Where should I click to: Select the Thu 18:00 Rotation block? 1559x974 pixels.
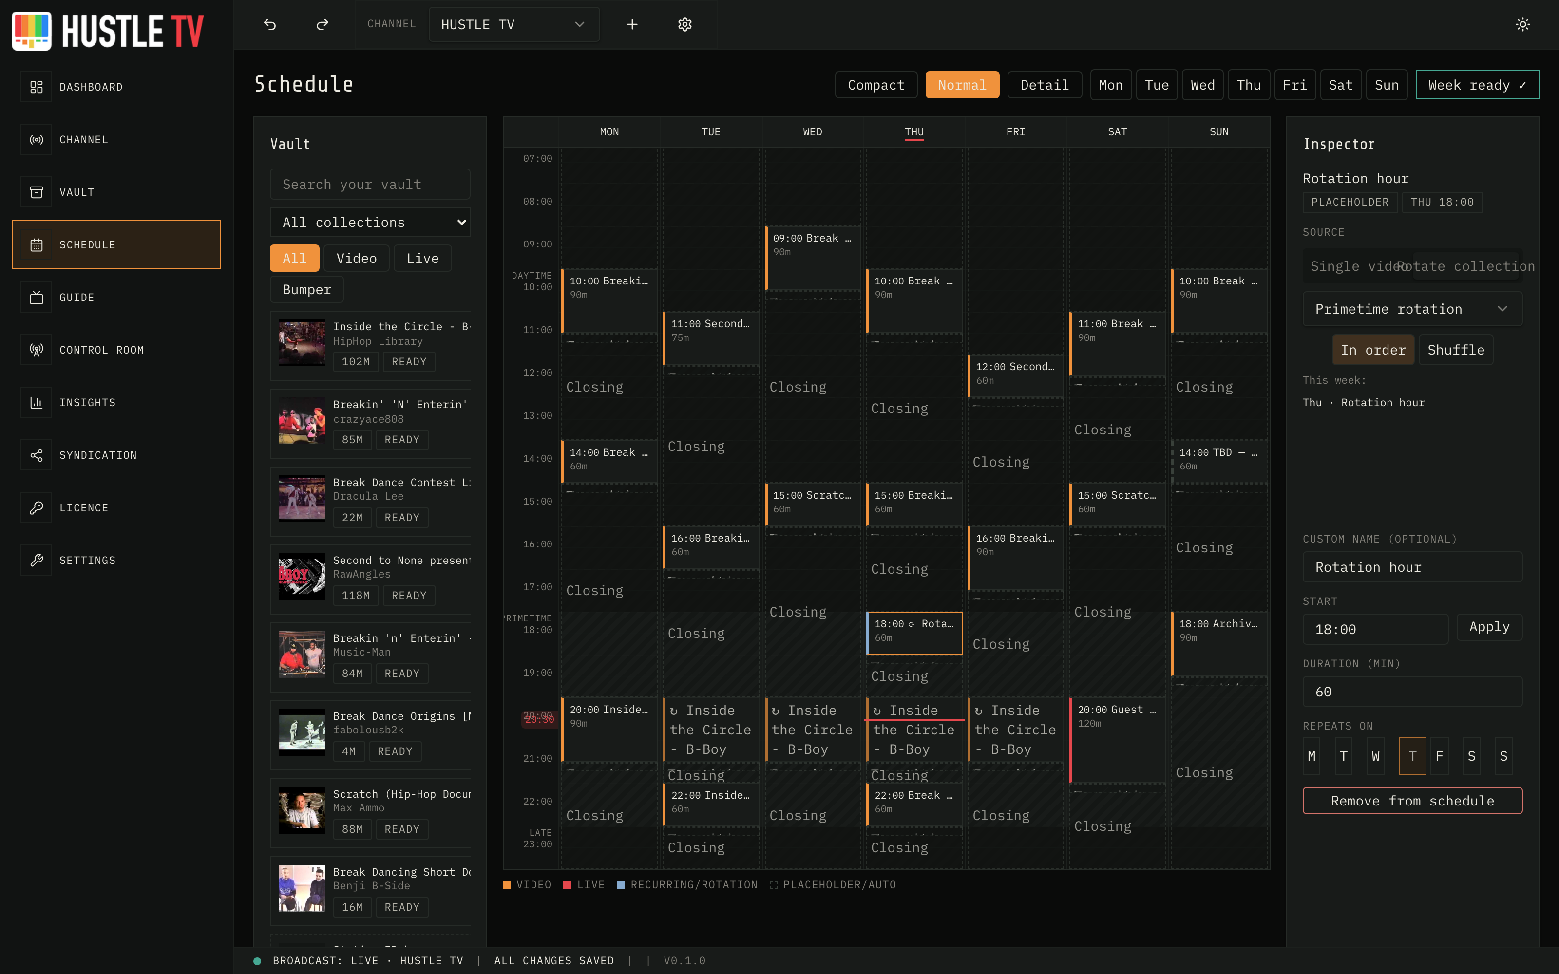(x=914, y=633)
